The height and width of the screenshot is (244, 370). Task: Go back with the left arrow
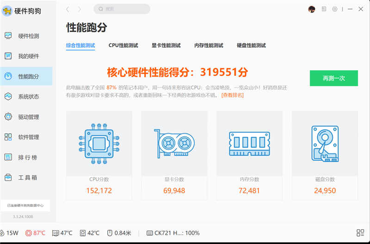pyautogui.click(x=68, y=9)
